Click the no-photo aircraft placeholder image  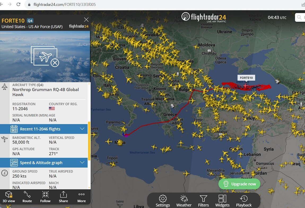coord(45,56)
